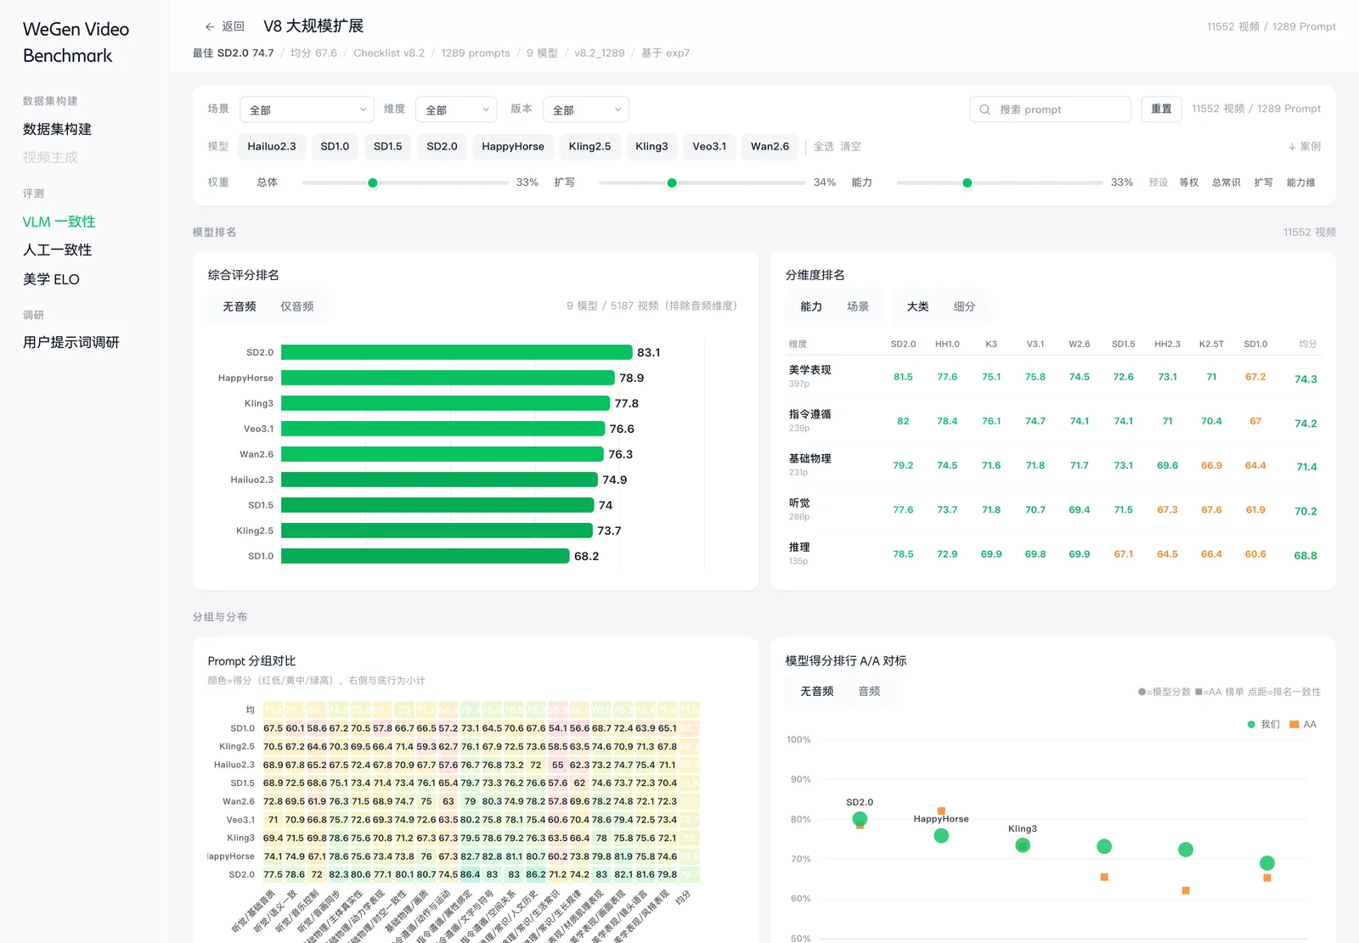Click 清空 for models
The width and height of the screenshot is (1359, 943).
850,146
